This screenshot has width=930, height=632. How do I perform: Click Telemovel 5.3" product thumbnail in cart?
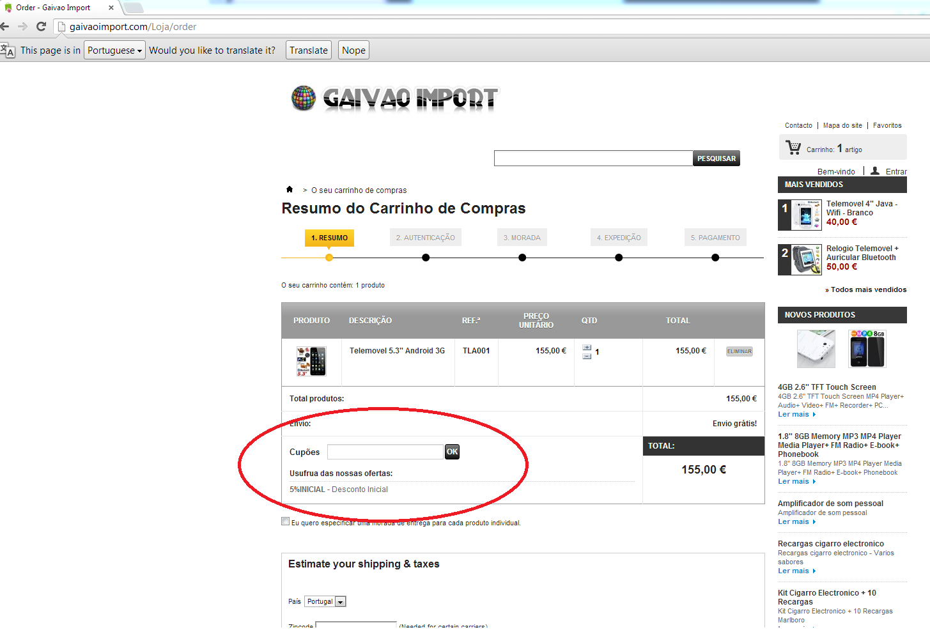(x=311, y=362)
